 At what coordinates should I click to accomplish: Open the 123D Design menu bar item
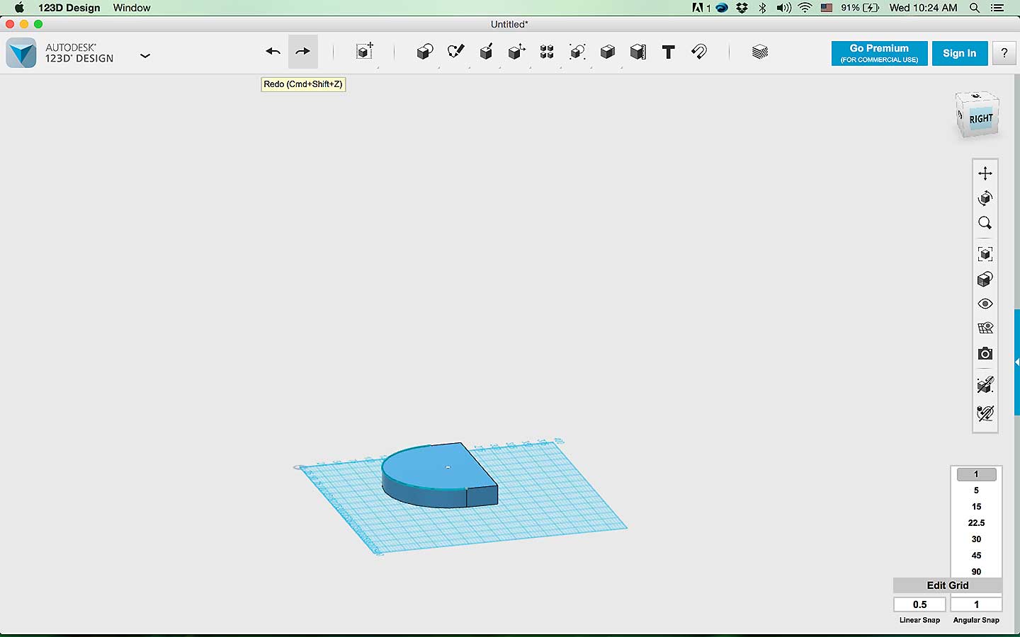(x=69, y=8)
